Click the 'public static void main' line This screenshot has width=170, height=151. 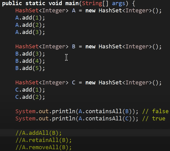click(68, 4)
